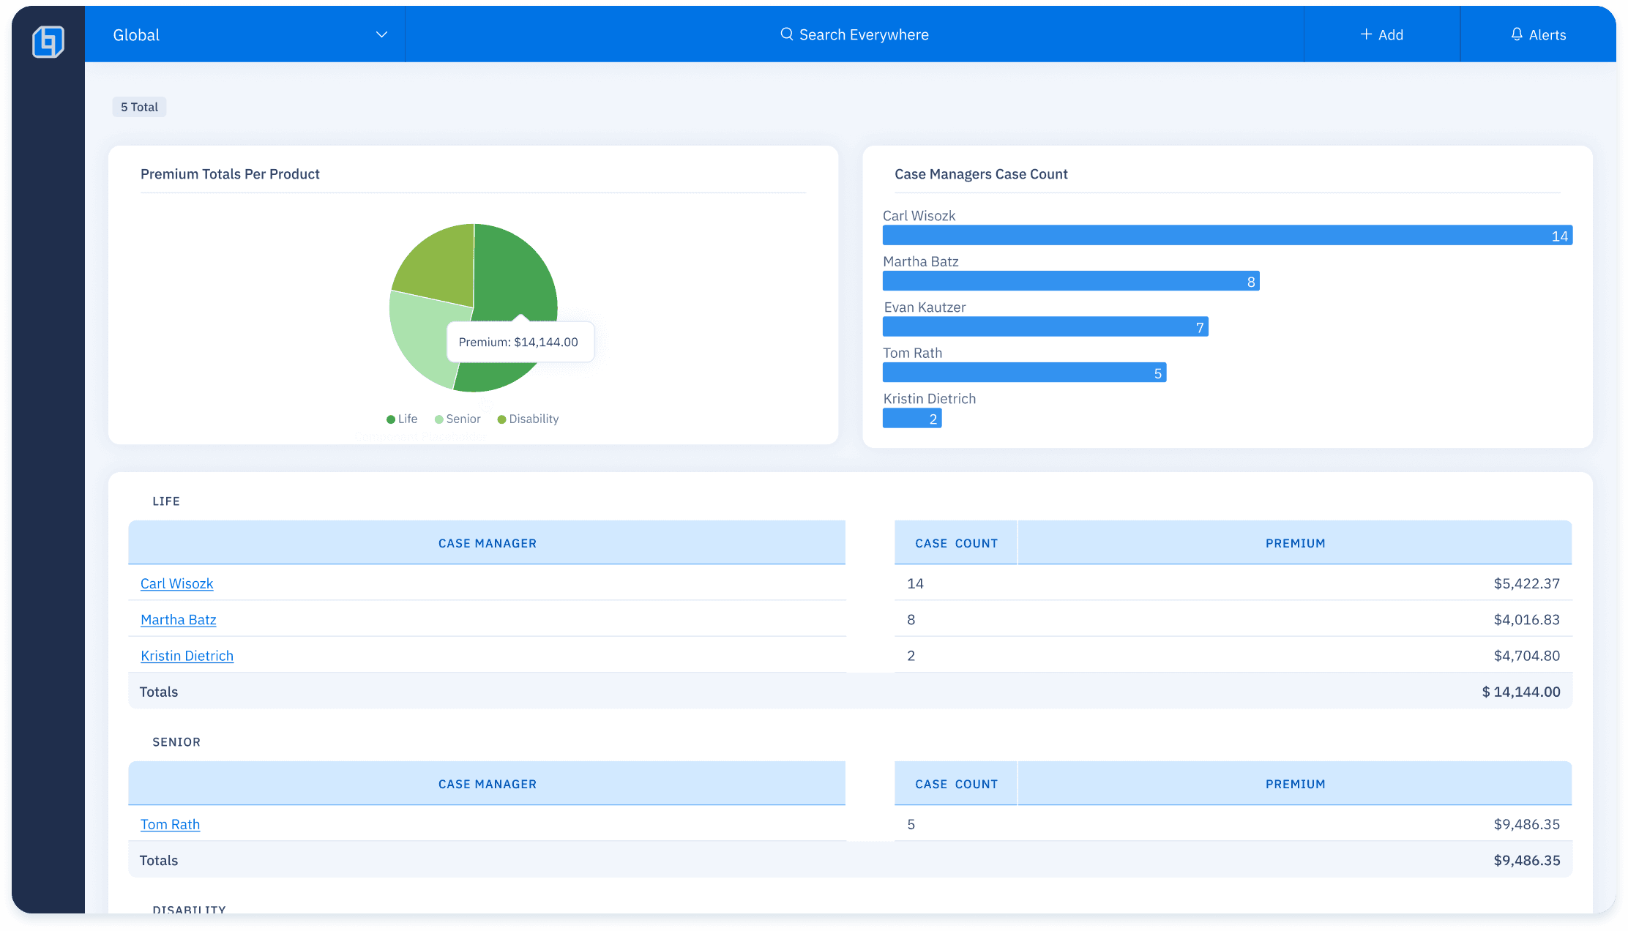Click Carl Wisozk's bar in case count chart
Screen dimensions: 1628x931
pos(1227,235)
